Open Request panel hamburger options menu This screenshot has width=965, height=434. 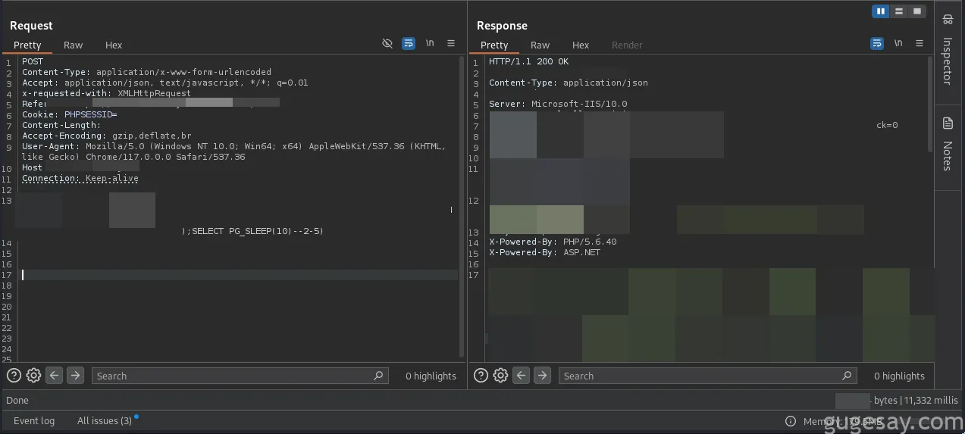451,44
